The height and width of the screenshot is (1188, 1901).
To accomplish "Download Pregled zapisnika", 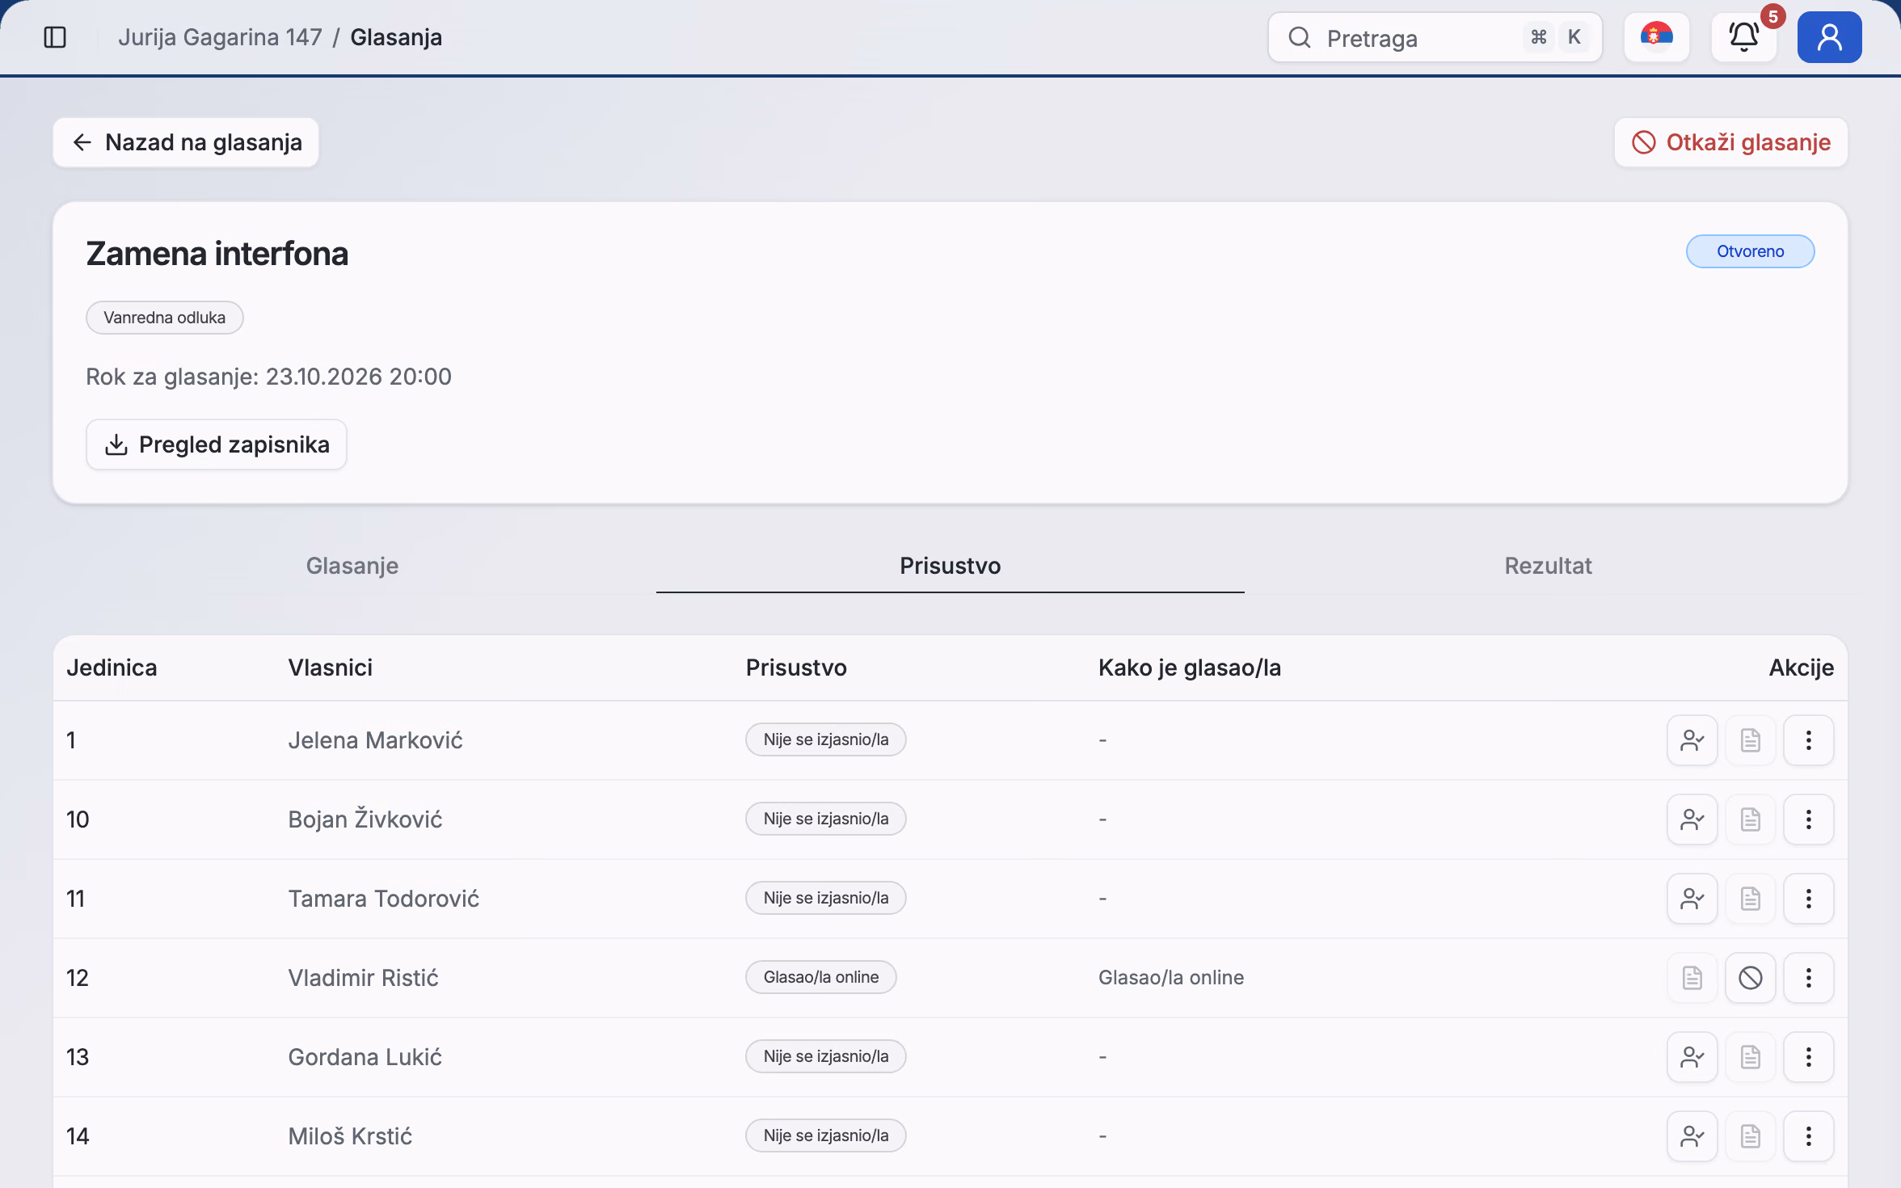I will click(217, 444).
